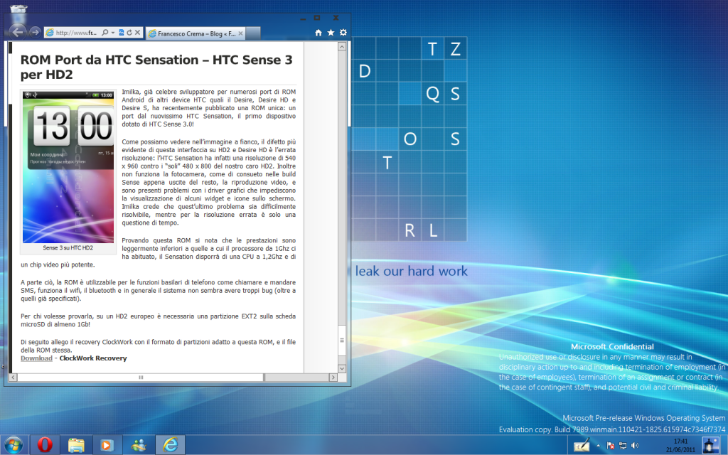The width and height of the screenshot is (728, 455).
Task: Open a new tab with the blank tab button
Action: [252, 33]
